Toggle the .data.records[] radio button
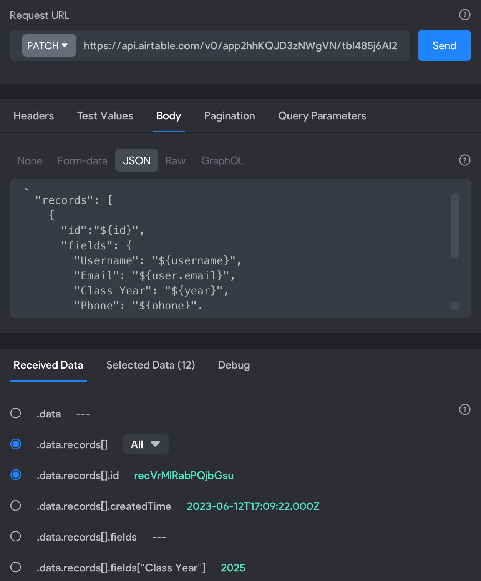The image size is (481, 581). [x=16, y=444]
